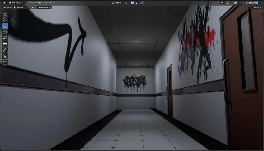Open the Add menu
264x151 pixels.
click(45, 3)
